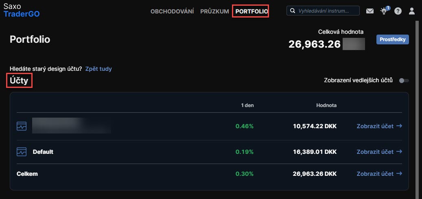Click the Default account chart icon
This screenshot has width=422, height=199.
point(22,152)
